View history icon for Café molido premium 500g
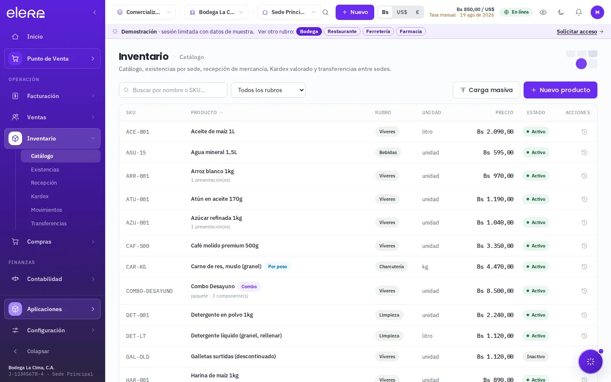The width and height of the screenshot is (611, 382). [x=584, y=246]
